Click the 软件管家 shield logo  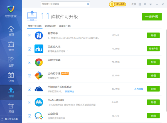click(x=11, y=9)
